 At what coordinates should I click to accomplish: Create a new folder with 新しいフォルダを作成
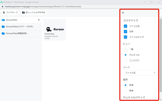34,13
